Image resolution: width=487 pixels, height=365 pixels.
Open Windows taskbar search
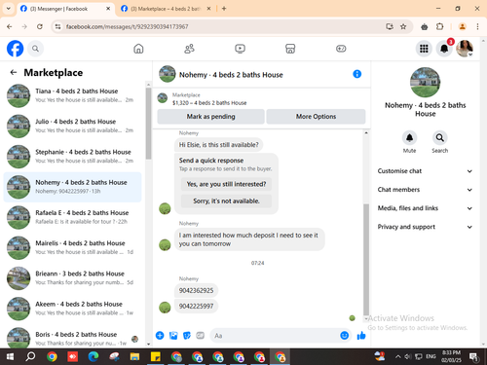tap(31, 357)
